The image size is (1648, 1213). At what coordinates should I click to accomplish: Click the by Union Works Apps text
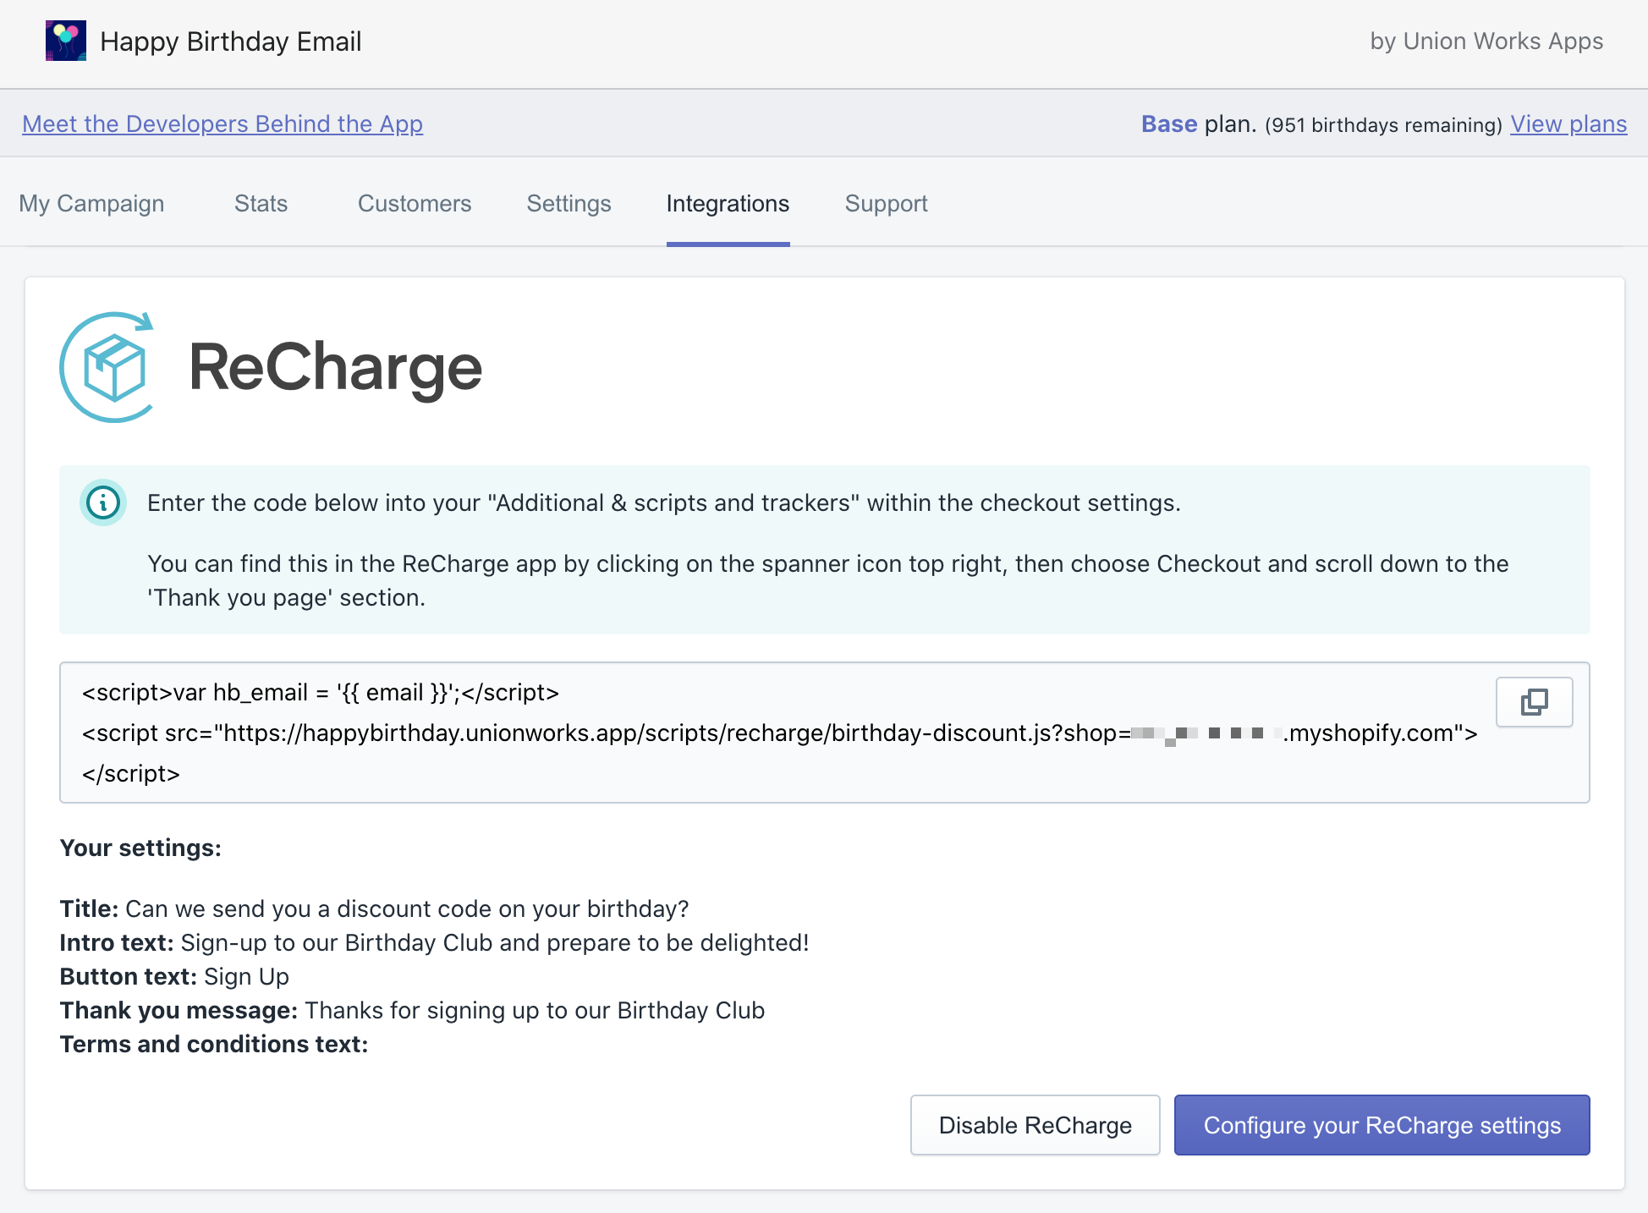click(1486, 41)
